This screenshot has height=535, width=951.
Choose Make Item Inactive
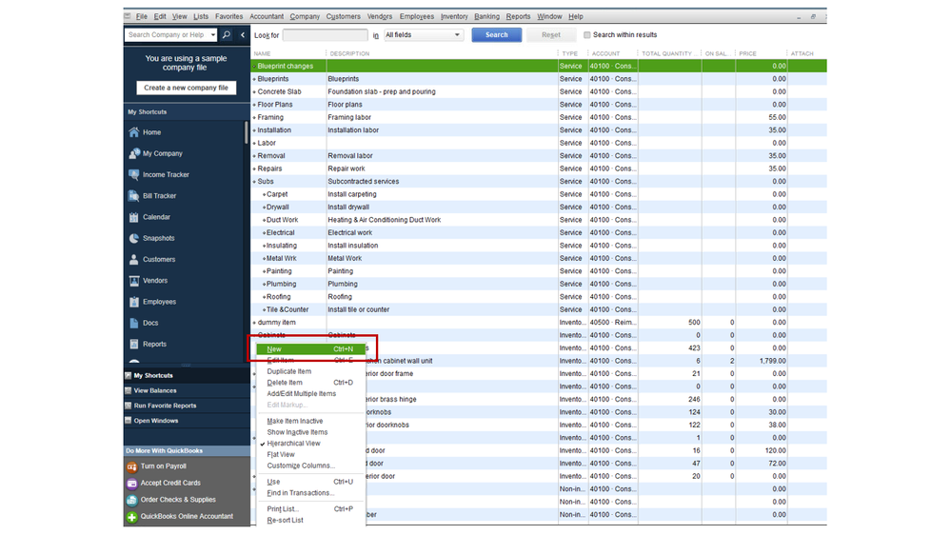[295, 421]
